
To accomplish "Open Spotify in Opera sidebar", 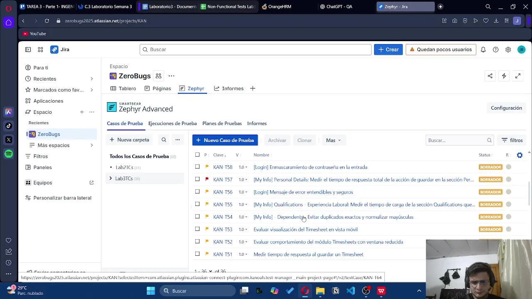I will pos(9,154).
